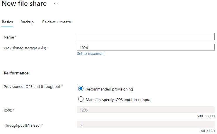Viewport: 217px width, 134px height.
Task: Click the Performance section heading
Action: click(x=16, y=73)
